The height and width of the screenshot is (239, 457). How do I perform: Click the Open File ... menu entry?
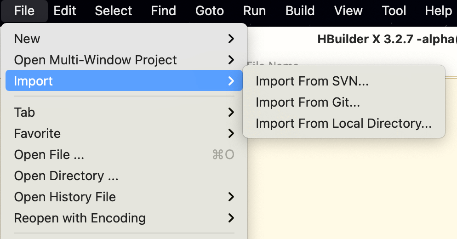tap(124, 154)
